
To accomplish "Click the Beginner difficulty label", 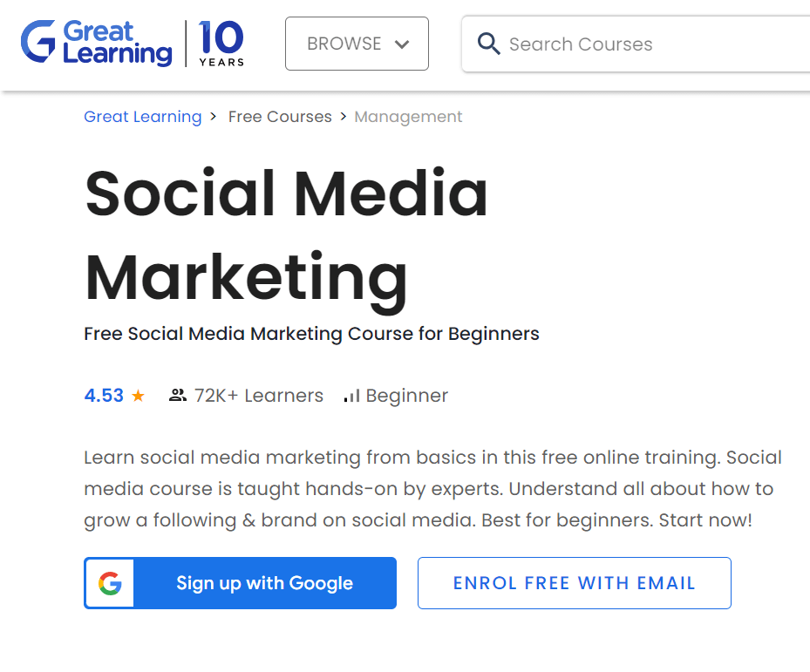I will pos(406,396).
